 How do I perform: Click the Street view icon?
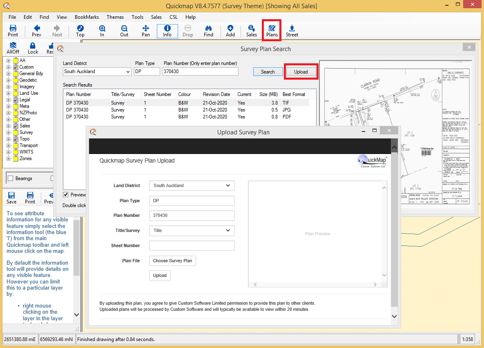[292, 31]
